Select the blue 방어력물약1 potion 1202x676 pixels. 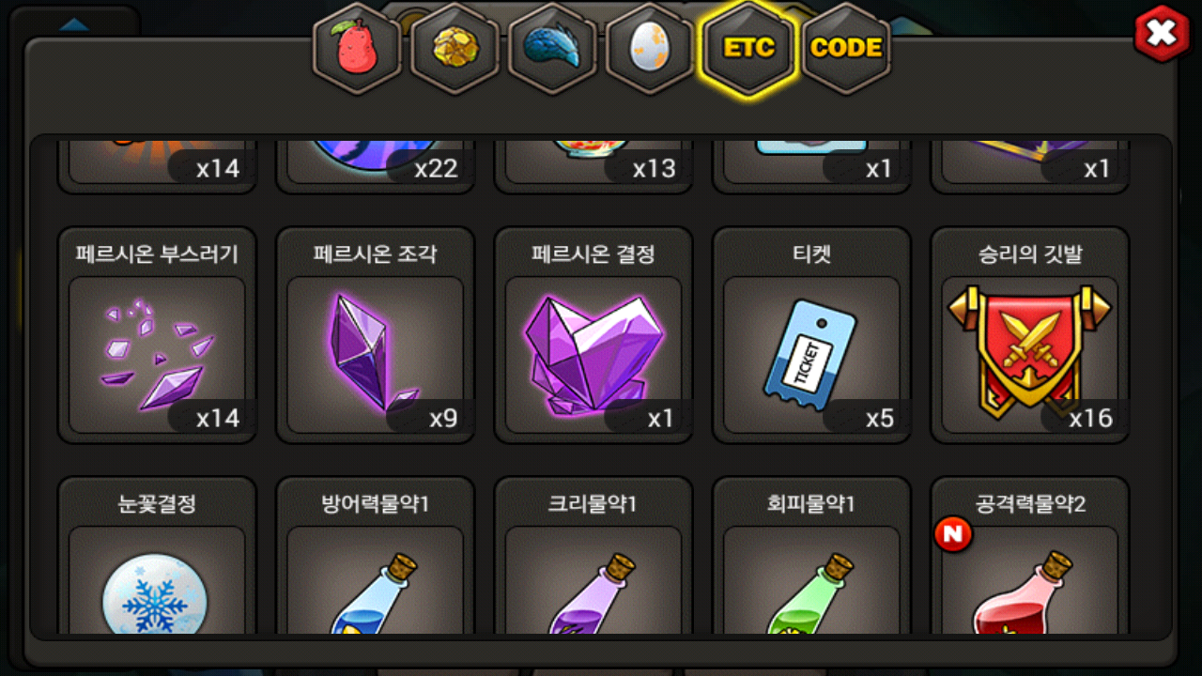pyautogui.click(x=375, y=556)
